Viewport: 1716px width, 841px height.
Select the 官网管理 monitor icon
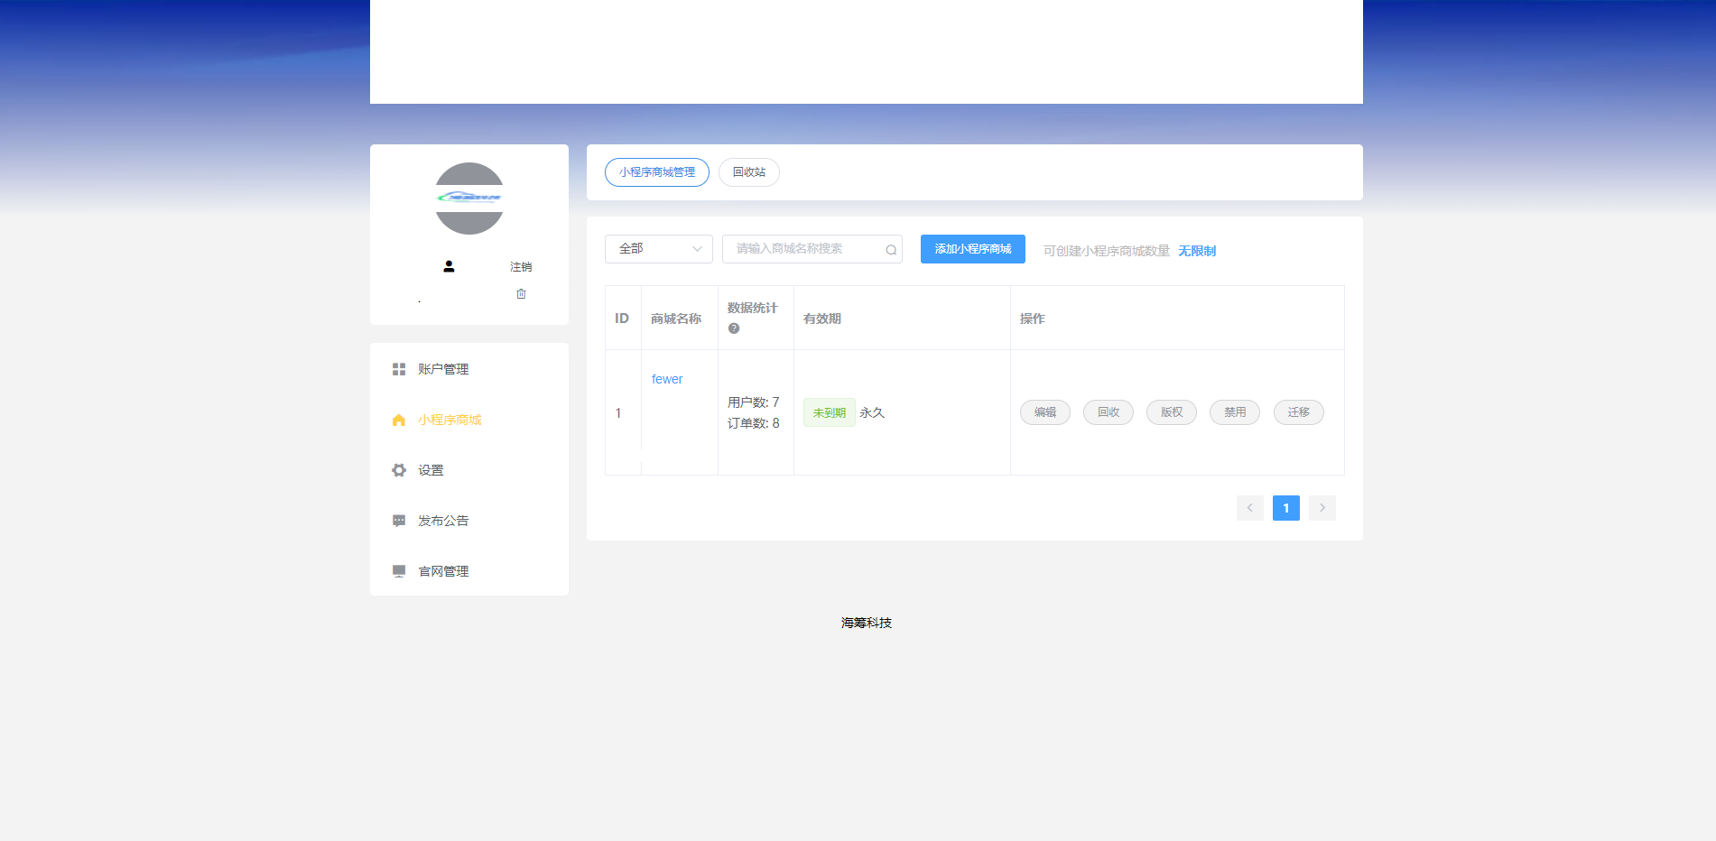(x=398, y=570)
